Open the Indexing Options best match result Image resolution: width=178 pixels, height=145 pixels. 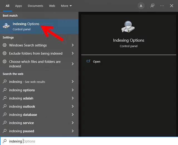[39, 26]
